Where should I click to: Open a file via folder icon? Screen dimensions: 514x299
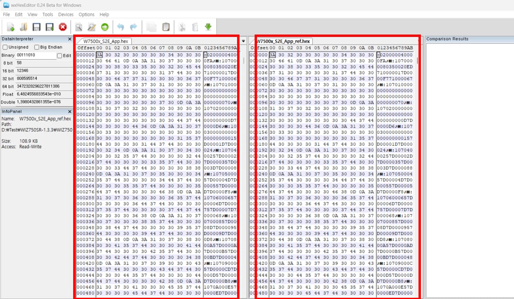pos(23,27)
